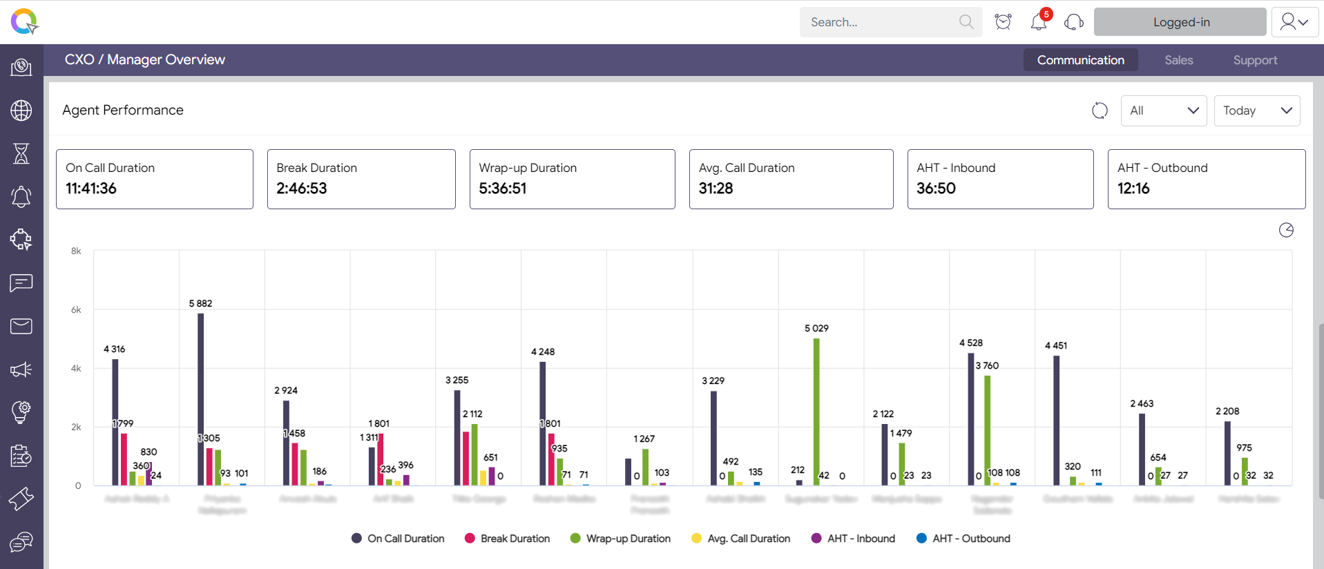Open the hourglass icon in sidebar
The image size is (1324, 569).
tap(21, 153)
